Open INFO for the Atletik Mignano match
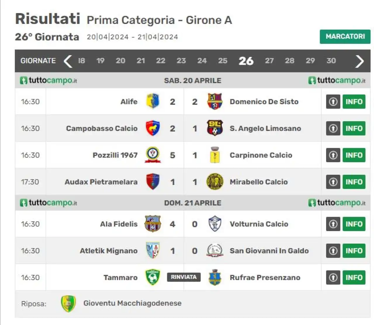 coord(354,251)
